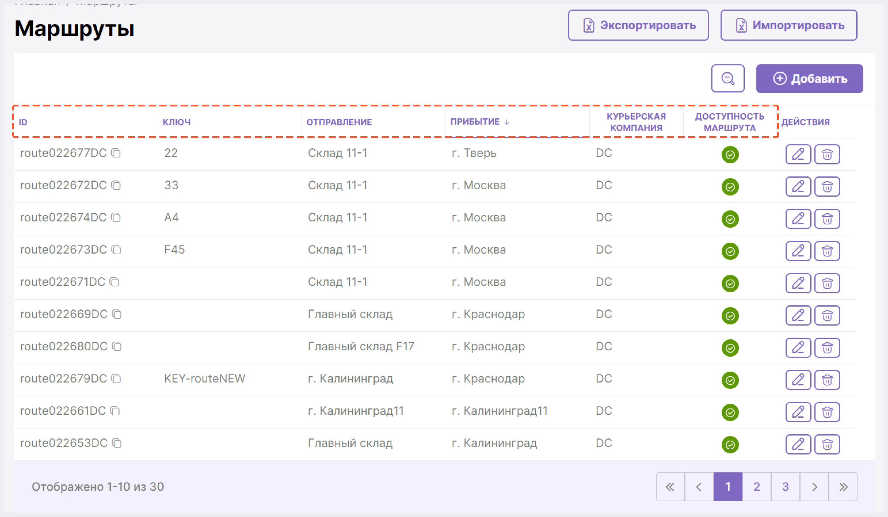Go to previous page

pos(699,487)
